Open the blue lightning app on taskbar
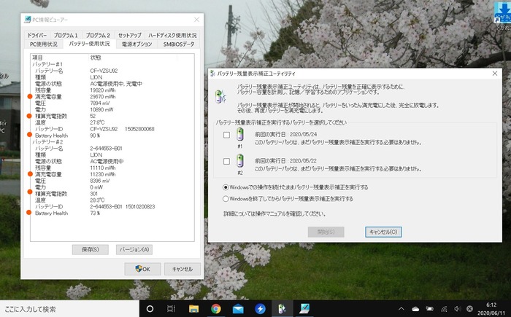 [x=260, y=308]
